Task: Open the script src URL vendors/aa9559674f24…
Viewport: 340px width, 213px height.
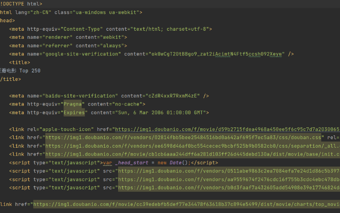Action: pyautogui.click(x=229, y=179)
